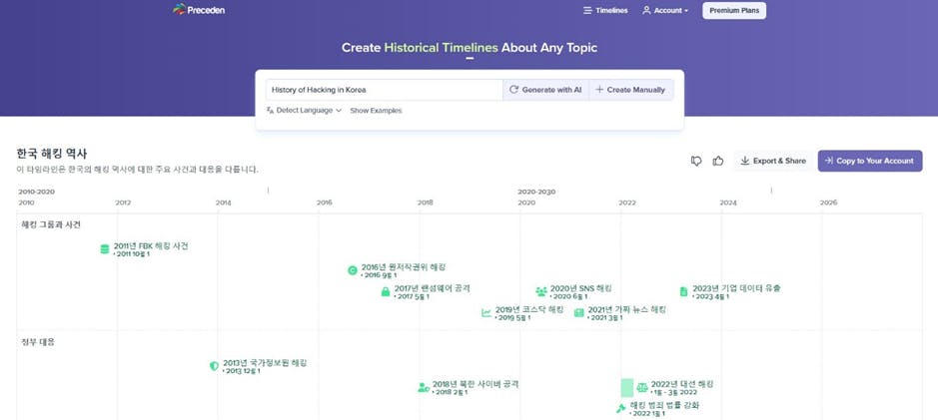Image resolution: width=938 pixels, height=420 pixels.
Task: Select the 2018년 북한 사이버 공격 user icon
Action: (424, 387)
